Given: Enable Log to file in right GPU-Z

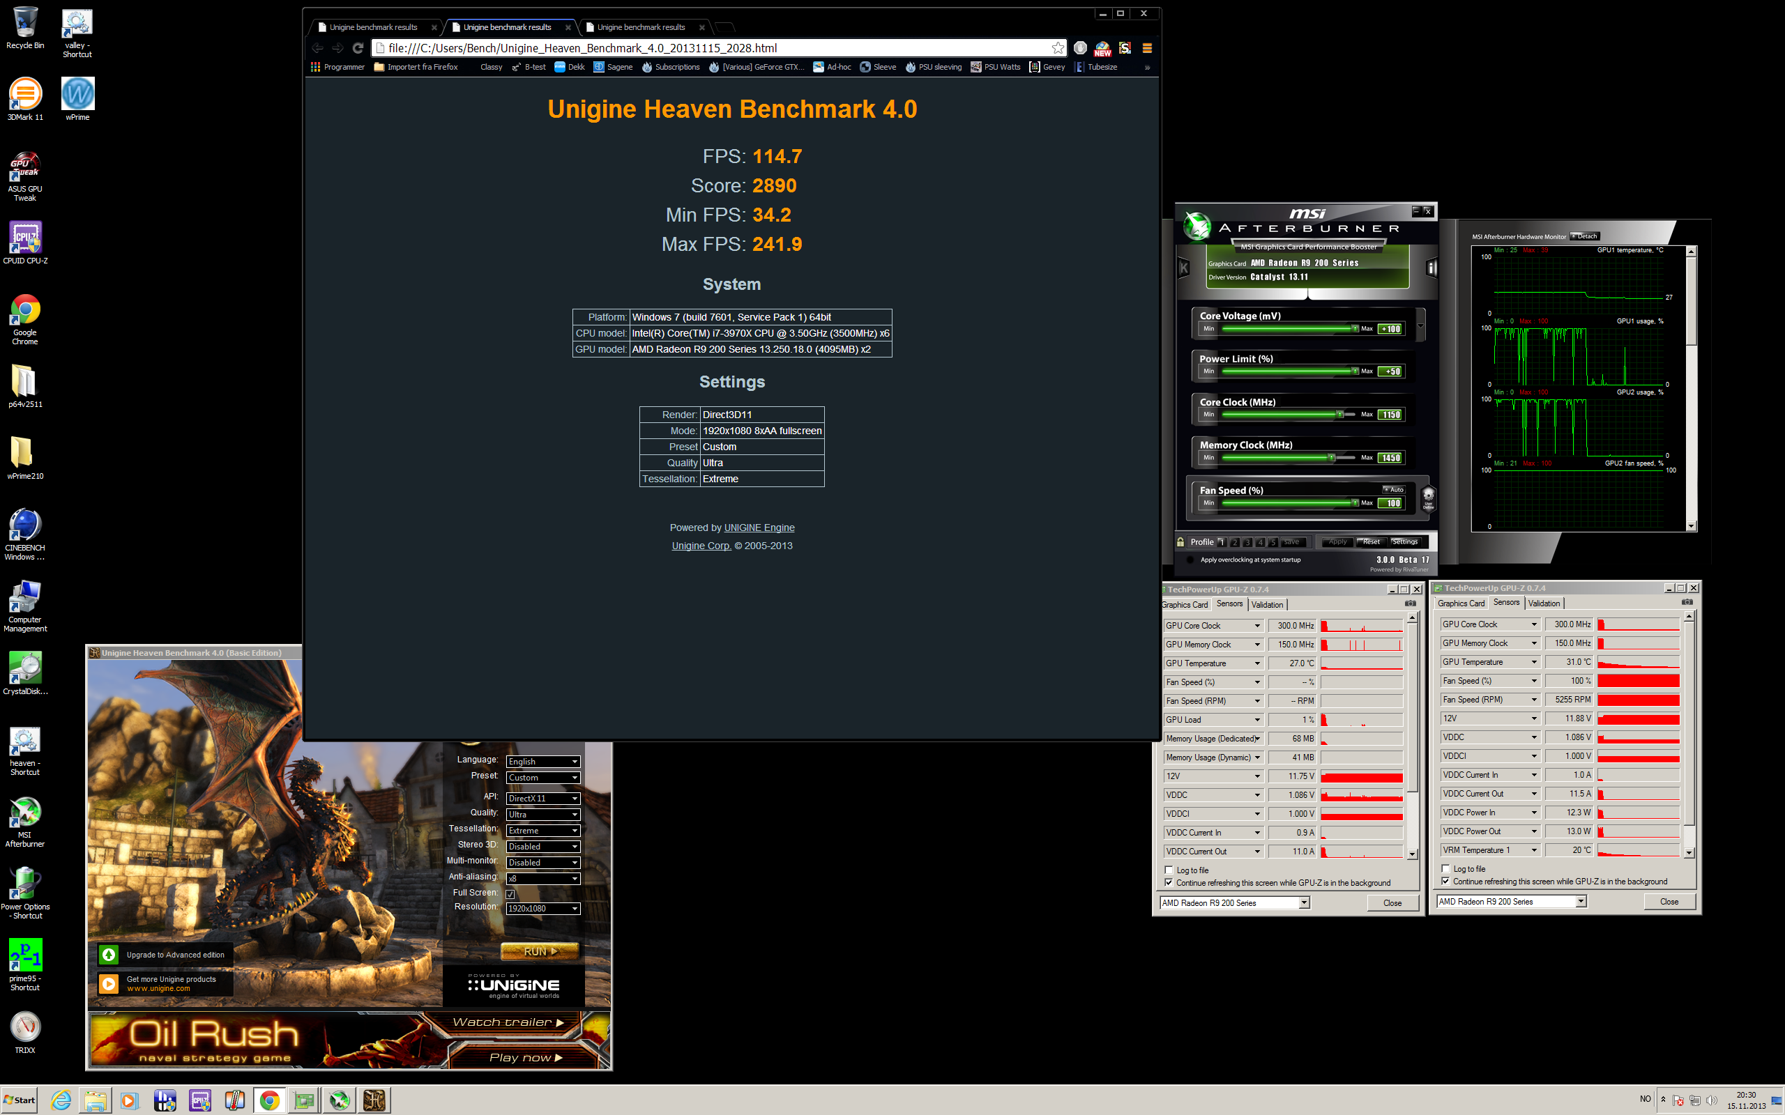Looking at the screenshot, I should click(1445, 869).
